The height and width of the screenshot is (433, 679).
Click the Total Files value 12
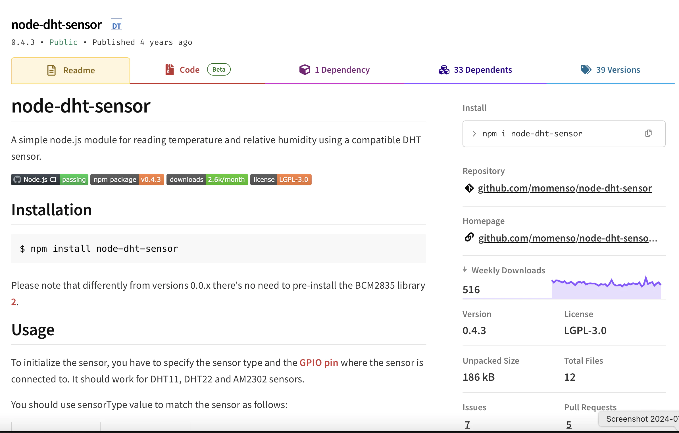pos(570,377)
